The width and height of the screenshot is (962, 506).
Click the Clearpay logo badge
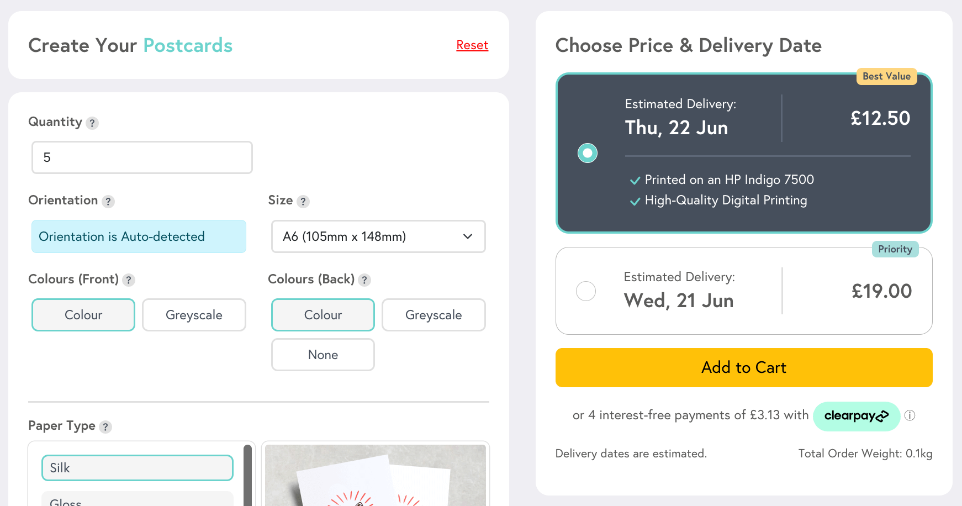click(857, 416)
